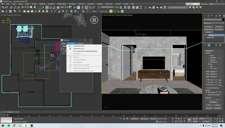Open the Rendering menu

coord(72,4)
